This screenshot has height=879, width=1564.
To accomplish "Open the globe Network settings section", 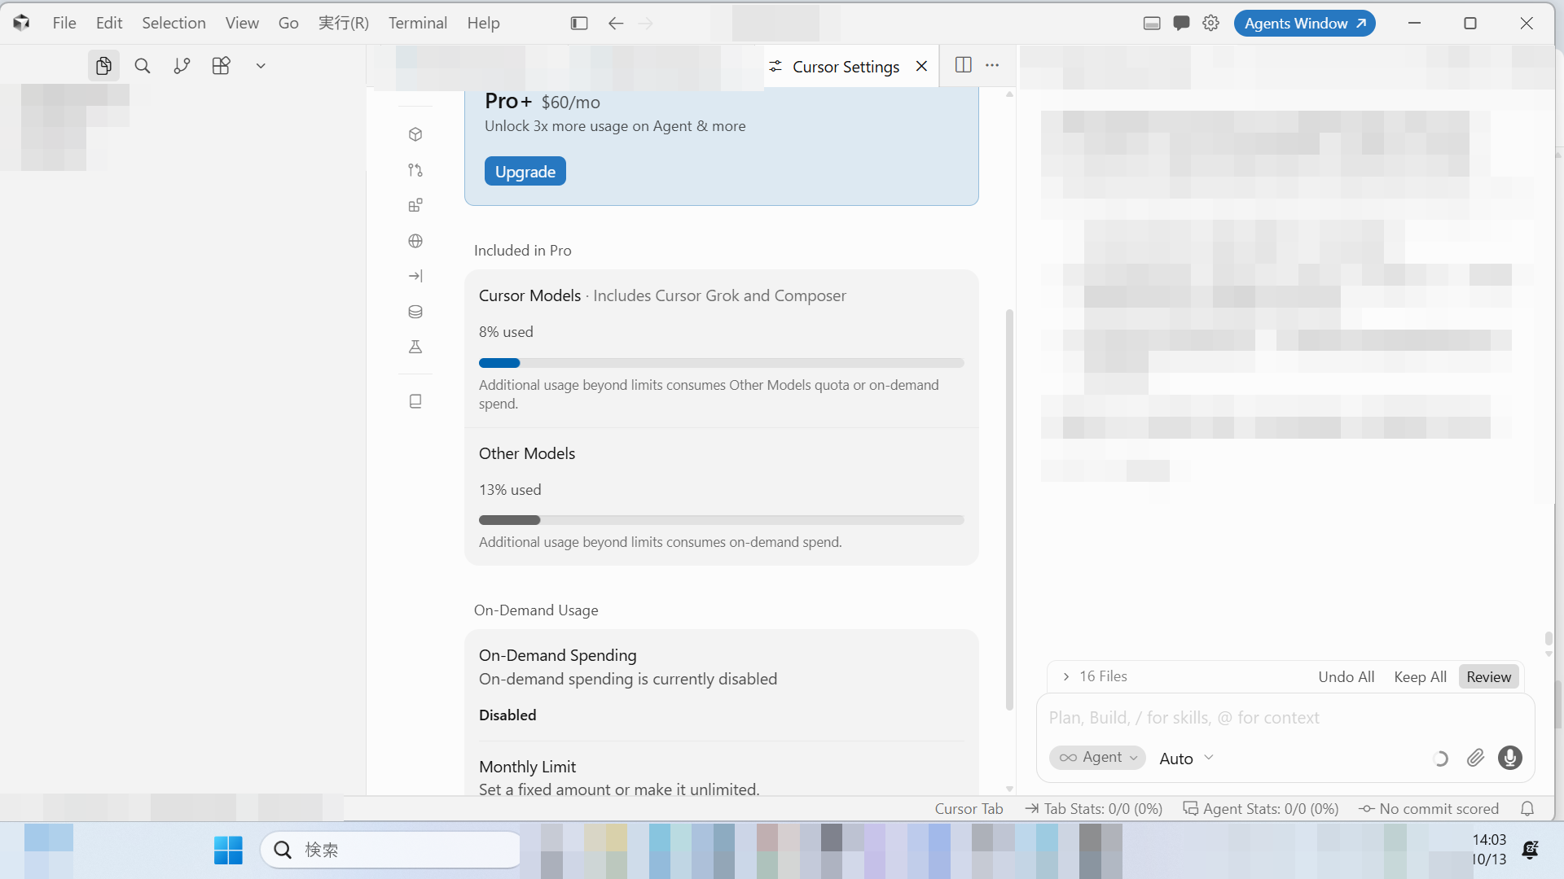I will click(415, 241).
